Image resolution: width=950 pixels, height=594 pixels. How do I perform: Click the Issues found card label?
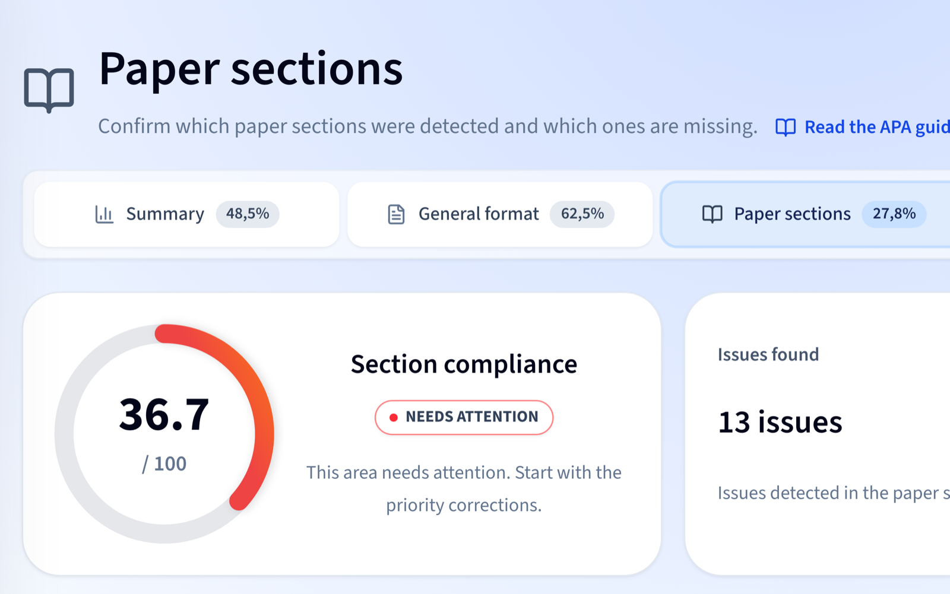pos(768,354)
